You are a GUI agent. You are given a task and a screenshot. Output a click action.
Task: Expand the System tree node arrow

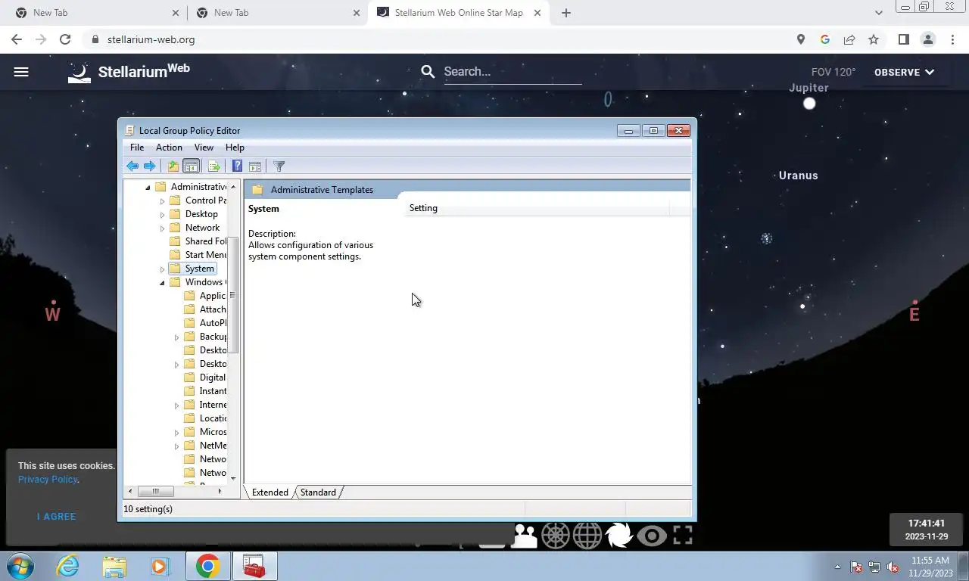[162, 269]
